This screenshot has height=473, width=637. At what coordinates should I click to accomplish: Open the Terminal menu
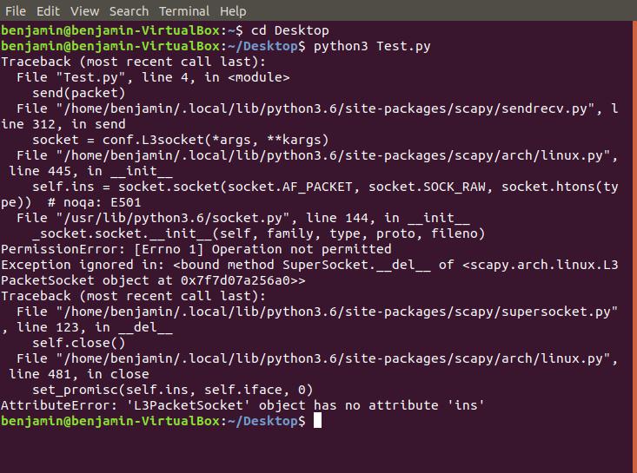[184, 11]
